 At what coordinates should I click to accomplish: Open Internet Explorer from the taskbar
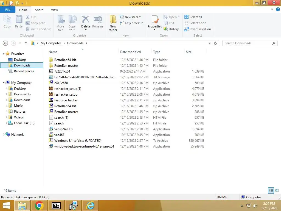point(90,206)
